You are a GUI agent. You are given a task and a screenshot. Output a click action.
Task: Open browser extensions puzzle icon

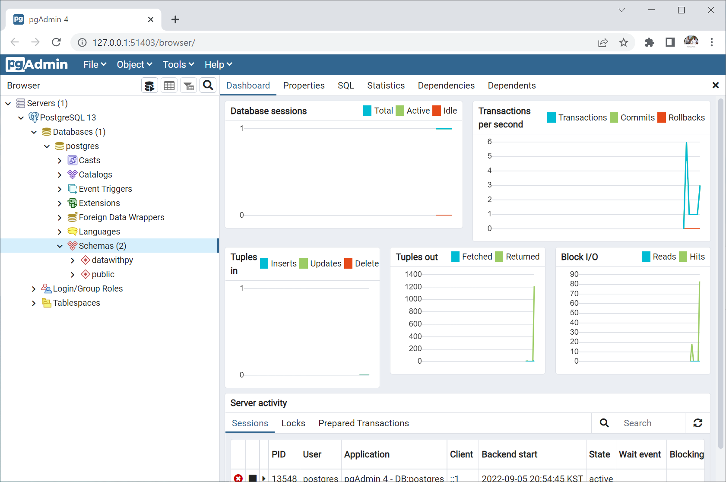pos(649,42)
